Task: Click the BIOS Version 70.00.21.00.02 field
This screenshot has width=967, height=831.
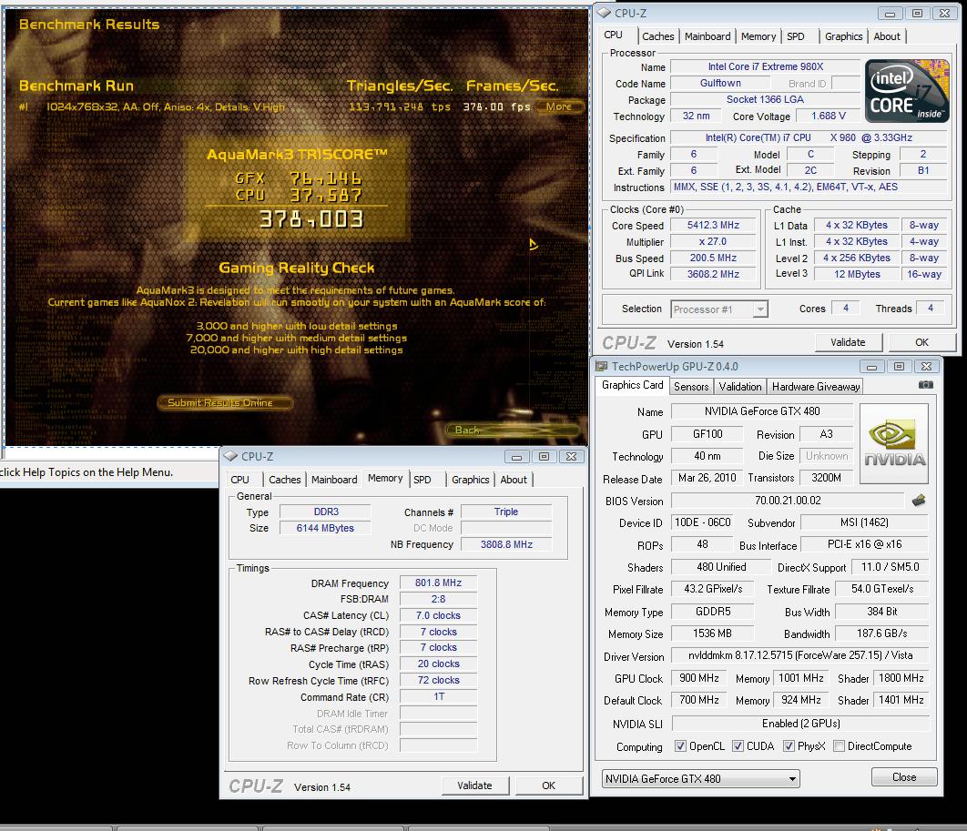Action: pos(788,501)
